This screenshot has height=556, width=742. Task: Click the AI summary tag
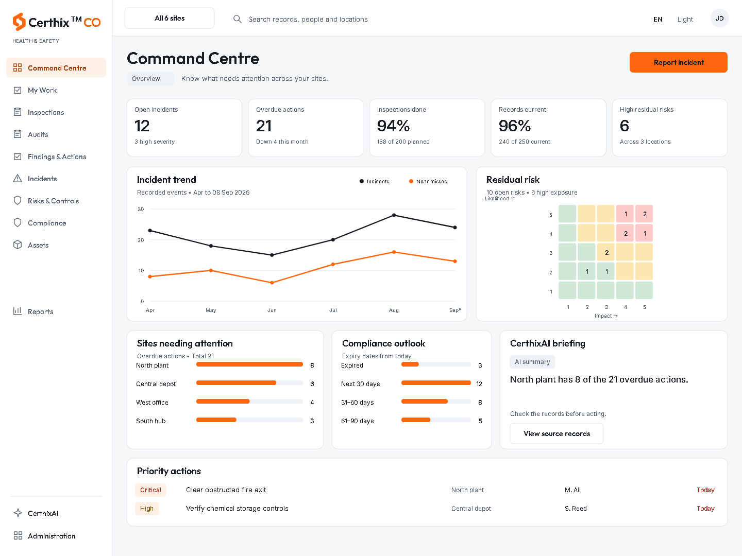click(532, 362)
